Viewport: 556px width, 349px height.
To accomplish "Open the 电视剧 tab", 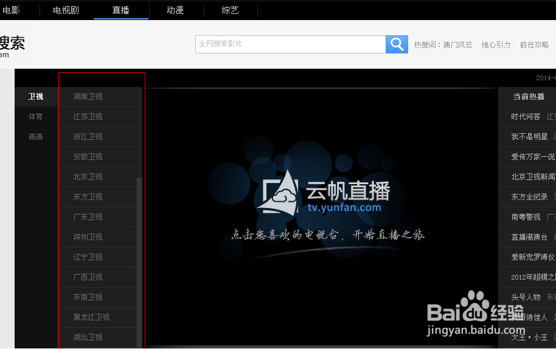I will pyautogui.click(x=66, y=10).
